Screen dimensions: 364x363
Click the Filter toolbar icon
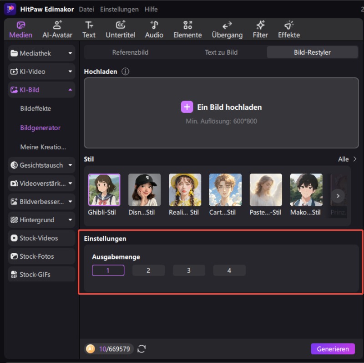260,26
